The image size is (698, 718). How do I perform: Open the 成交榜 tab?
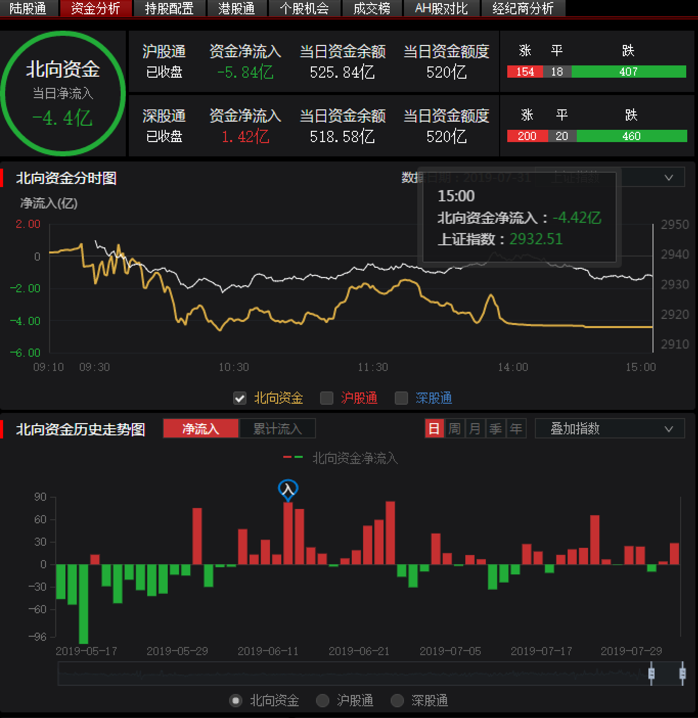[372, 8]
